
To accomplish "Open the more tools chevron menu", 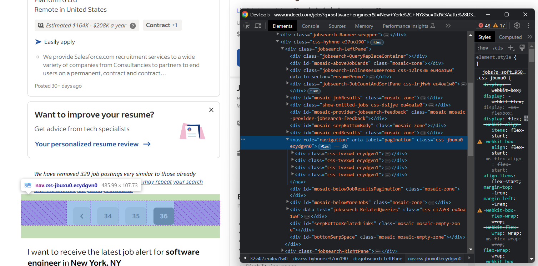I will 448,26.
